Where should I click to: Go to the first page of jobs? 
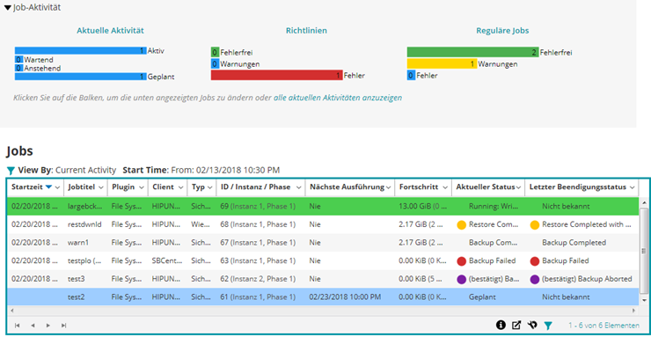(17, 326)
